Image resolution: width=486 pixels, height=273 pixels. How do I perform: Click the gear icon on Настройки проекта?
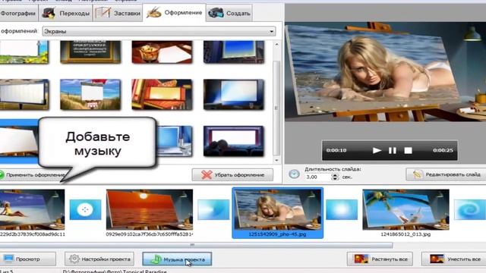tap(74, 259)
